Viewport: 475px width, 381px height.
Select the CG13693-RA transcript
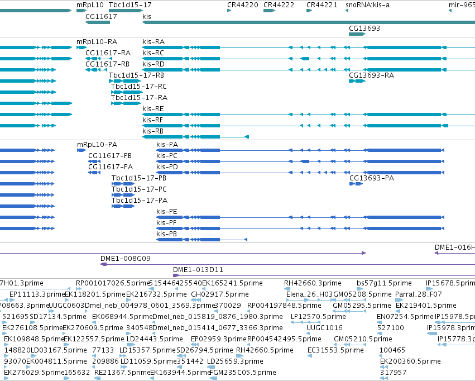[x=357, y=81]
